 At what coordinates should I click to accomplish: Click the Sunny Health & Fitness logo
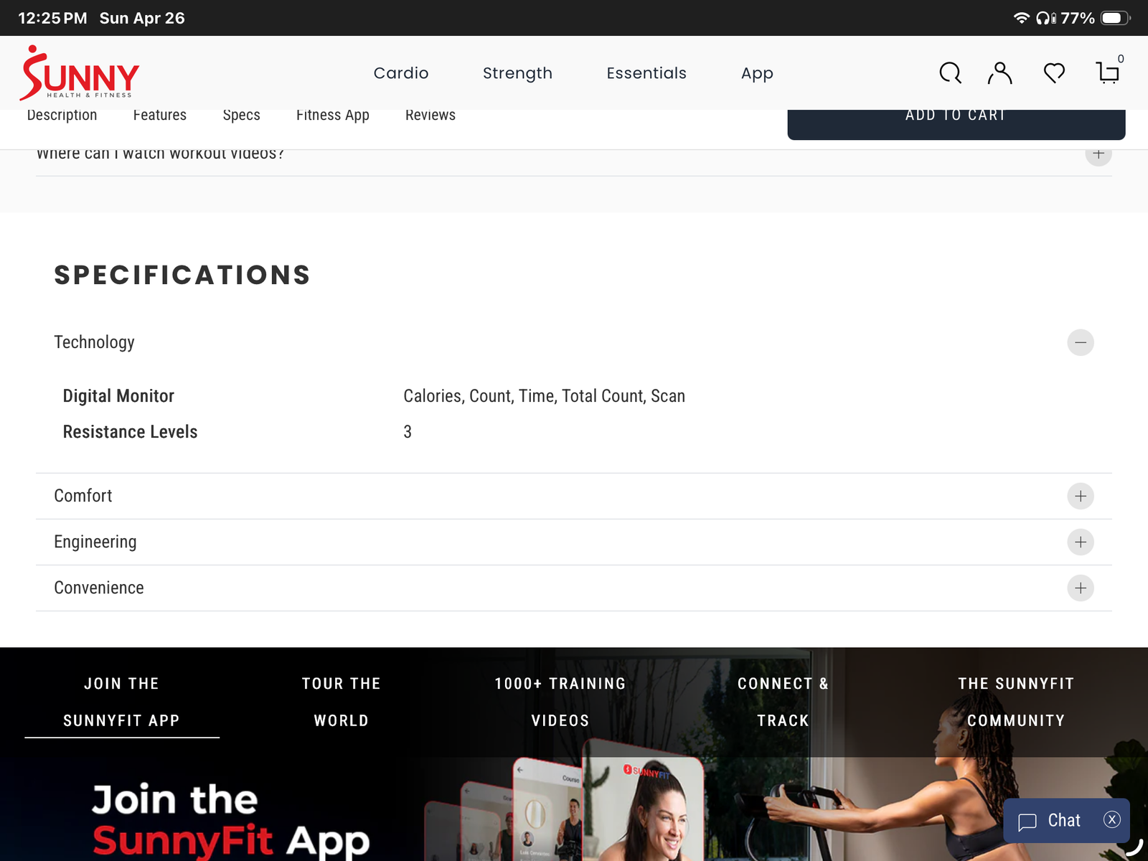pyautogui.click(x=80, y=73)
